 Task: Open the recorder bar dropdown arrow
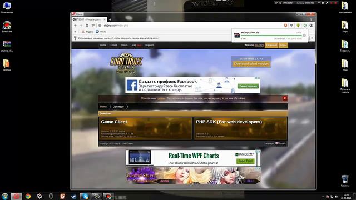[319, 3]
